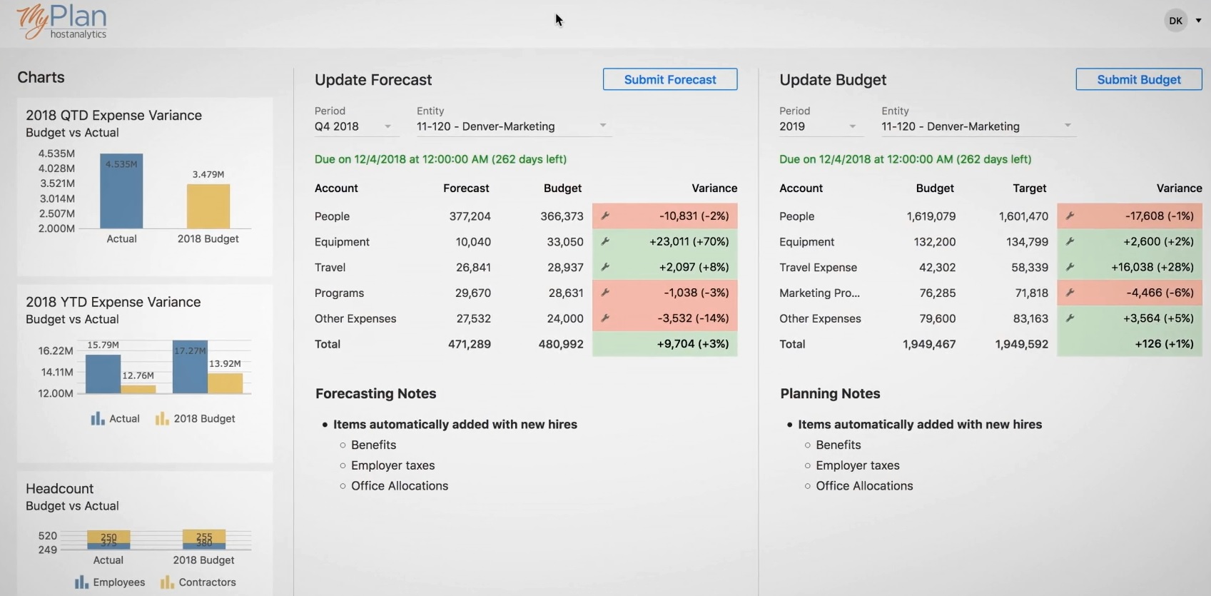Screen dimensions: 1211x596
Task: Click wrench icon in forecast Other Expenses row
Action: 605,318
